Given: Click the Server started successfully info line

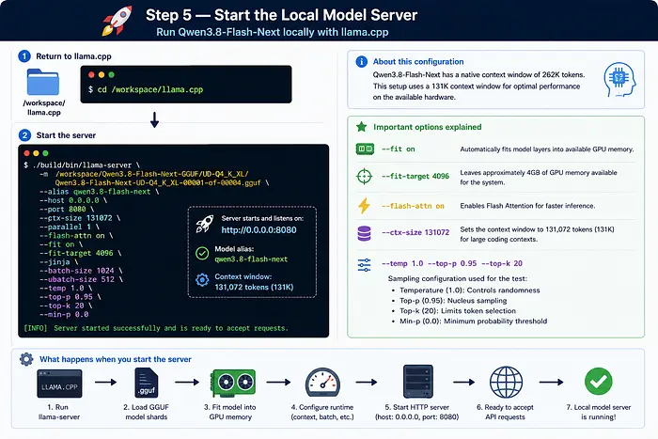Looking at the screenshot, I should 156,328.
